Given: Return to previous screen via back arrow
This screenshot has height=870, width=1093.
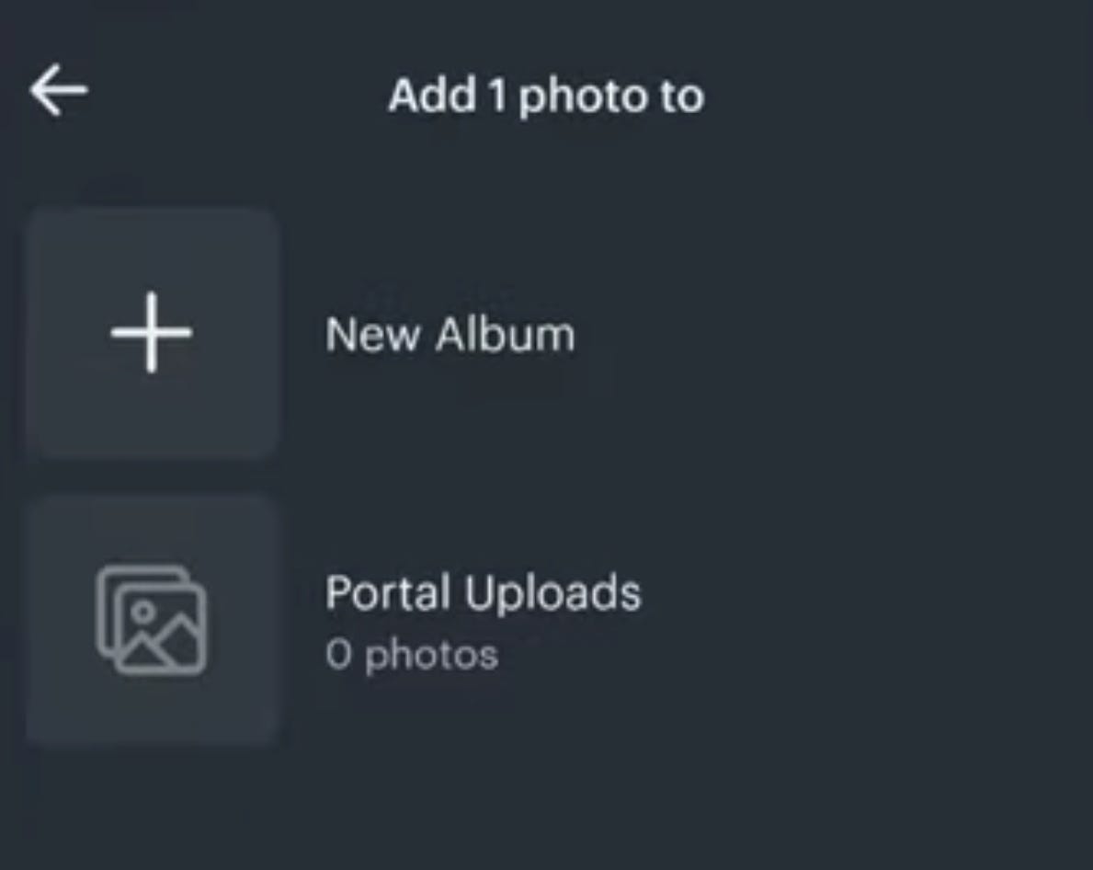Looking at the screenshot, I should (x=59, y=90).
